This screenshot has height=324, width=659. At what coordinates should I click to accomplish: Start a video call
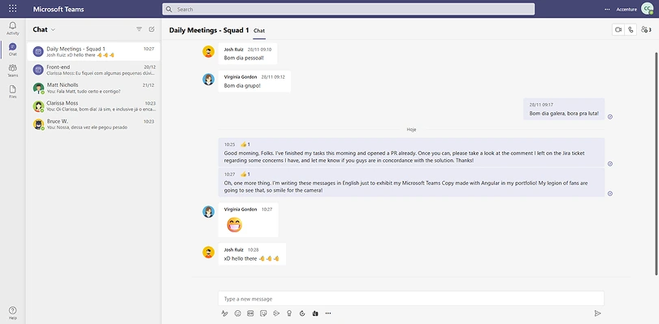click(618, 29)
